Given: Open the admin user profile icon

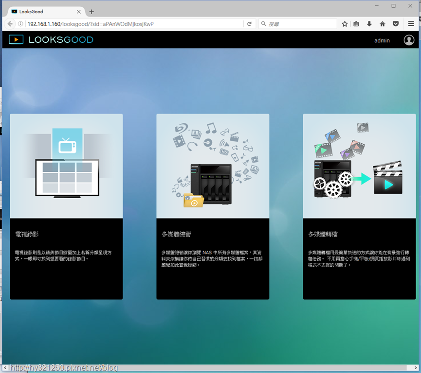Looking at the screenshot, I should (x=409, y=40).
